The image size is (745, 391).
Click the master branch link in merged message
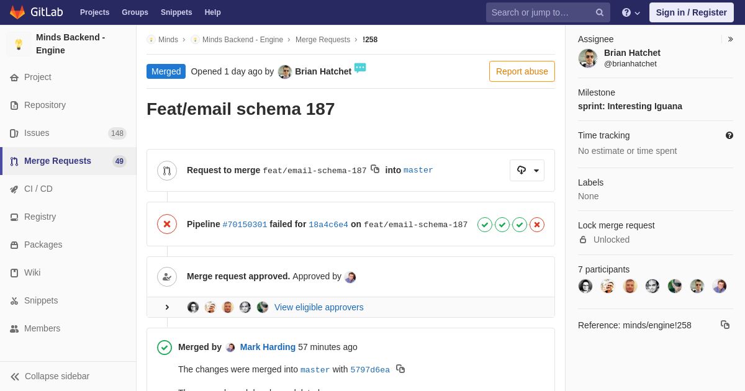[315, 370]
